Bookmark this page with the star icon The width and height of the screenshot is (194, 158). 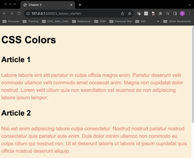click(x=130, y=14)
